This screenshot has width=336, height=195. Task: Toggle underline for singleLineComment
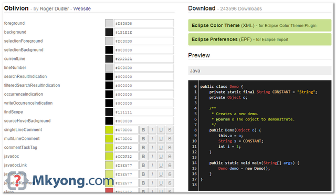point(161,130)
